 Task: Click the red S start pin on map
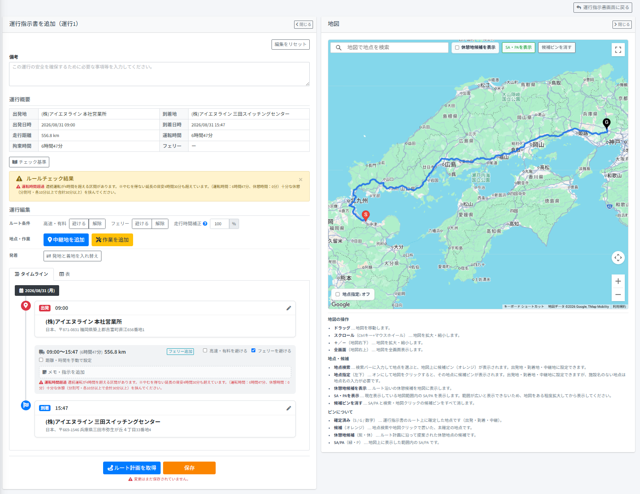click(366, 216)
